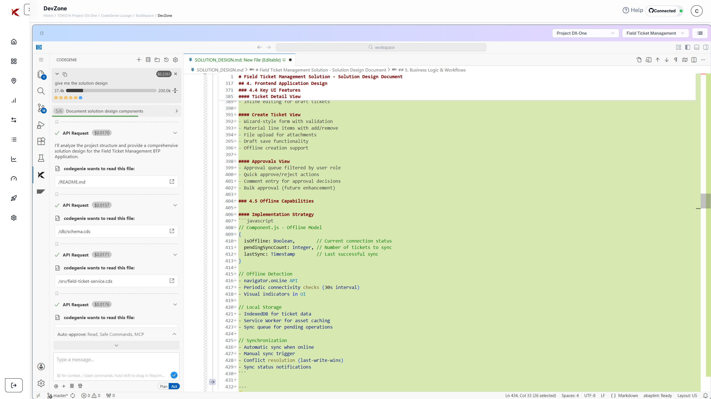711x399 pixels.
Task: Click the Help button in the header
Action: [633, 10]
